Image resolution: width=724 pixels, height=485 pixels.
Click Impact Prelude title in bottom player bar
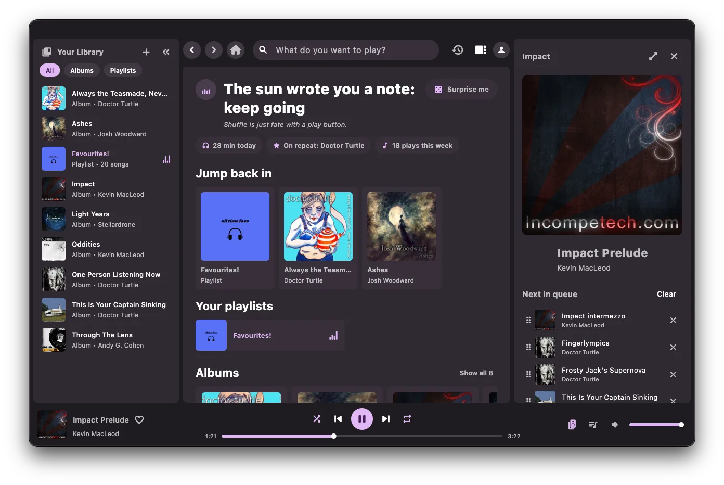click(x=101, y=420)
